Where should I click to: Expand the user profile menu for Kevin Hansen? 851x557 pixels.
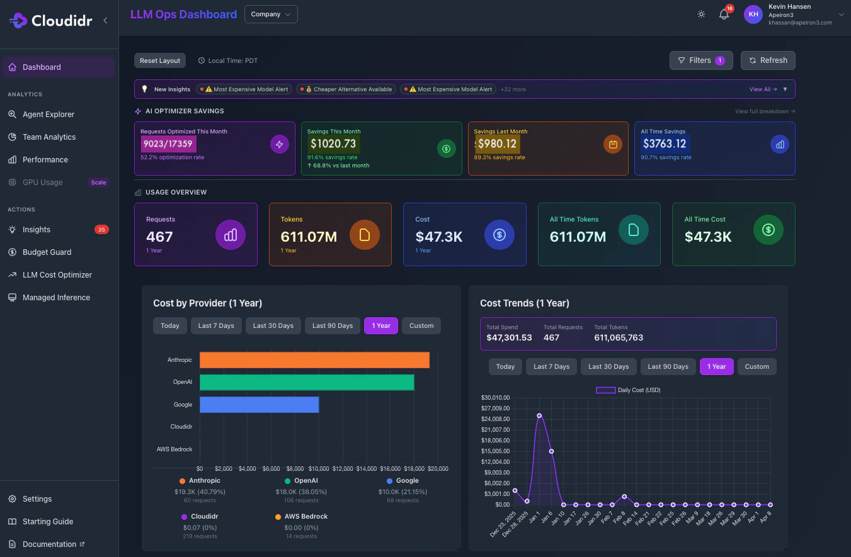point(840,14)
